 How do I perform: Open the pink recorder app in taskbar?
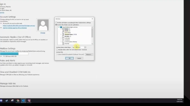tap(29, 100)
